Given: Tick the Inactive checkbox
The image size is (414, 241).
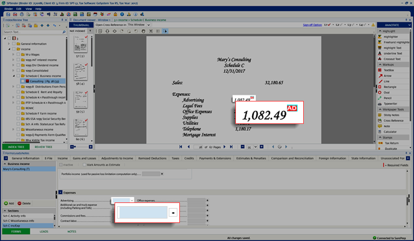Looking at the screenshot, I should pyautogui.click(x=61, y=164).
